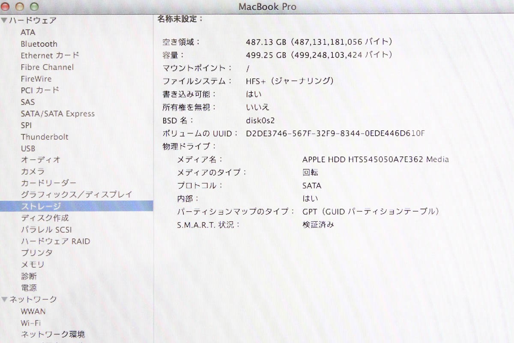Select Ethernet カード in the sidebar
The image size is (514, 343).
pyautogui.click(x=50, y=55)
